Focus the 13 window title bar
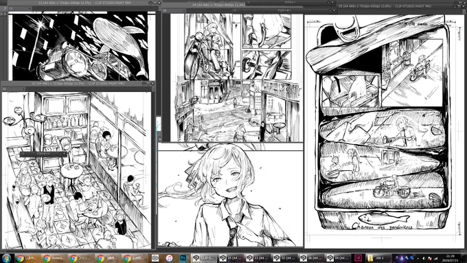Image resolution: width=467 pixels, height=263 pixels. (x=84, y=3)
